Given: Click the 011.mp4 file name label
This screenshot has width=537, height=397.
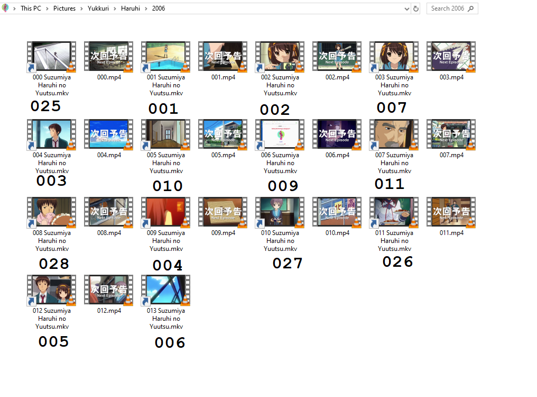Looking at the screenshot, I should coord(451,233).
